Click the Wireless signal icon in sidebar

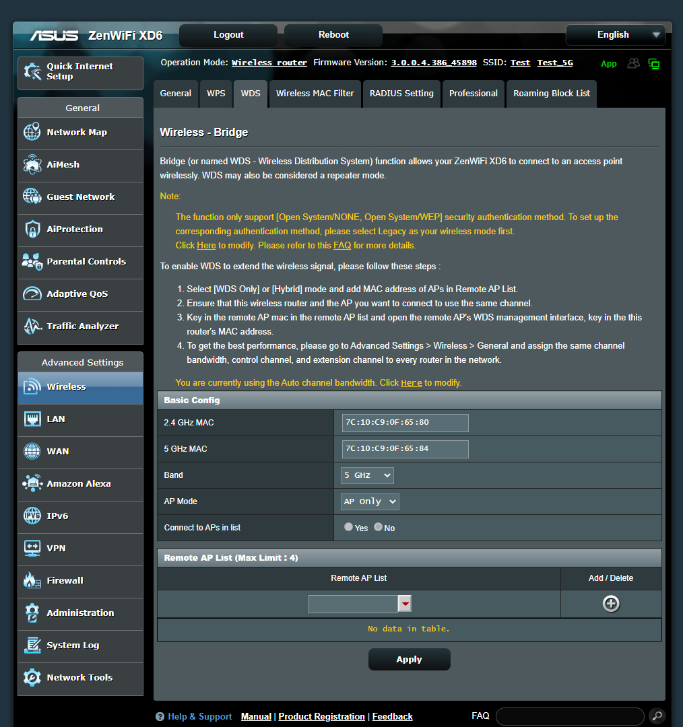[32, 386]
